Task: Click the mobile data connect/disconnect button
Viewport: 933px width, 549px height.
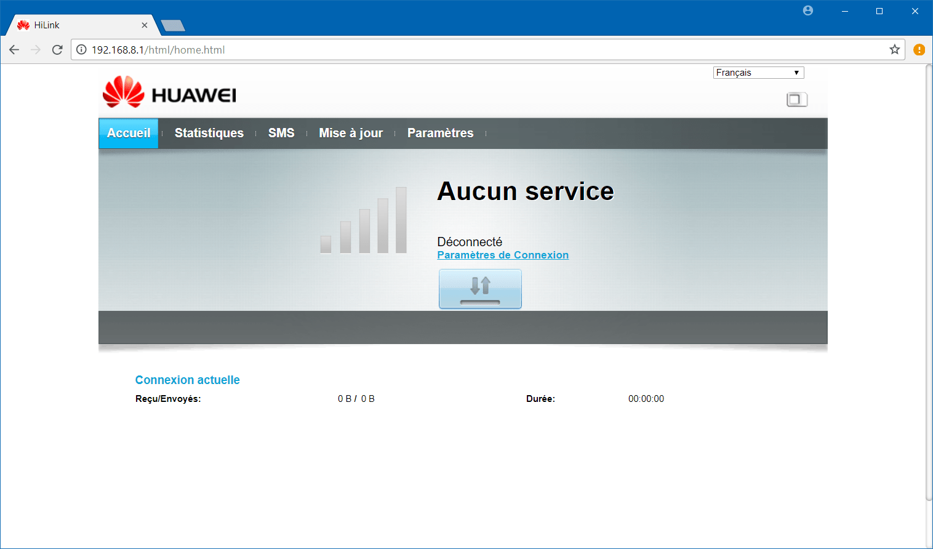Action: tap(480, 289)
